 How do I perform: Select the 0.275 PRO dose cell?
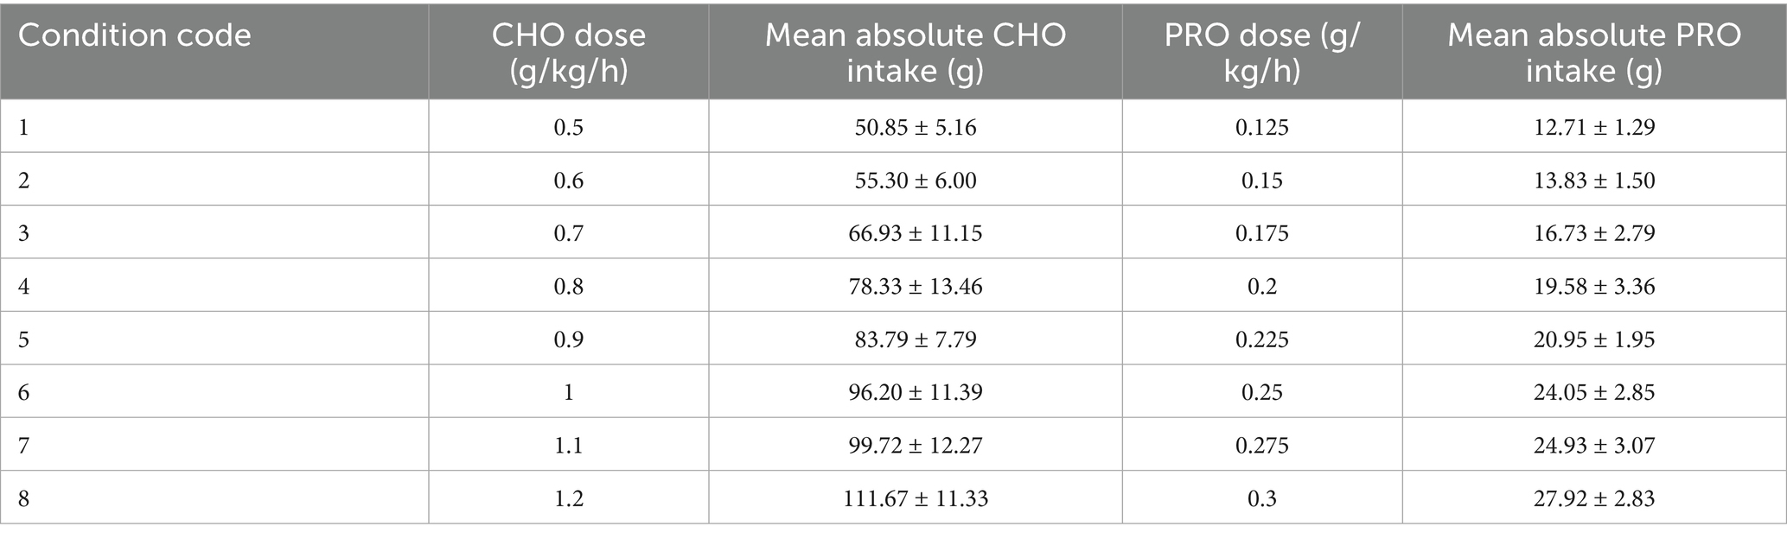[1261, 446]
